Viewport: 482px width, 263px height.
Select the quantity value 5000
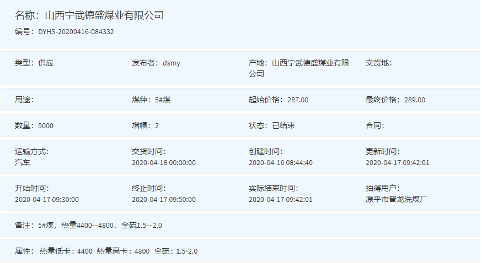pyautogui.click(x=45, y=125)
